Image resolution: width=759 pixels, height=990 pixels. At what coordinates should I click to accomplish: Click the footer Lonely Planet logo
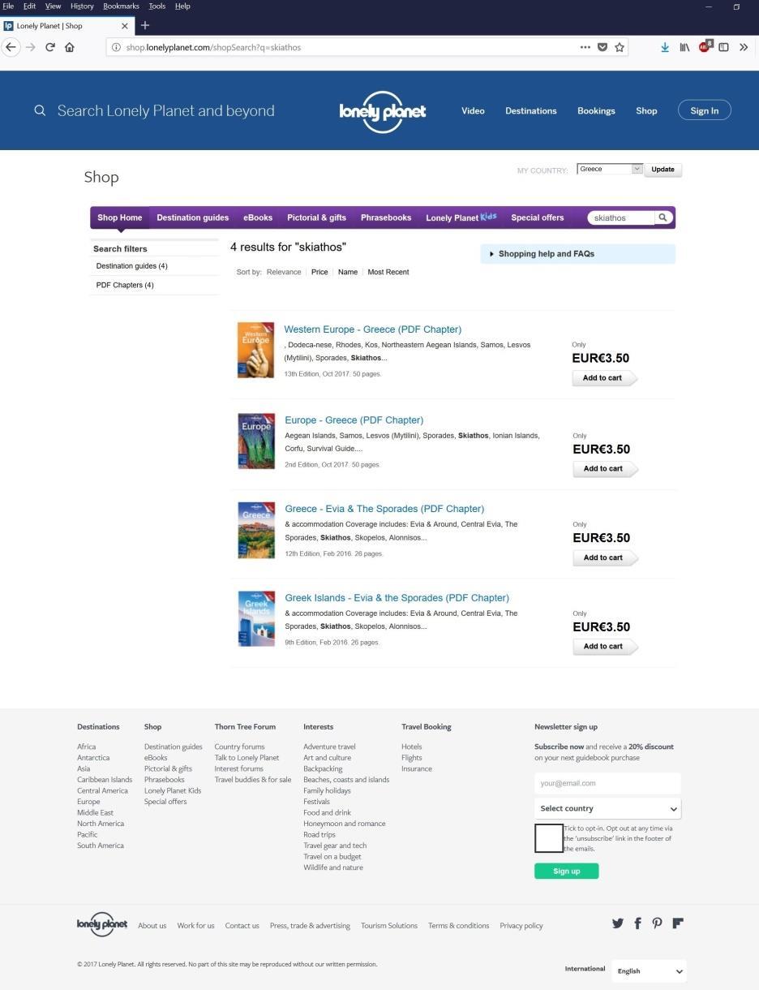point(102,924)
